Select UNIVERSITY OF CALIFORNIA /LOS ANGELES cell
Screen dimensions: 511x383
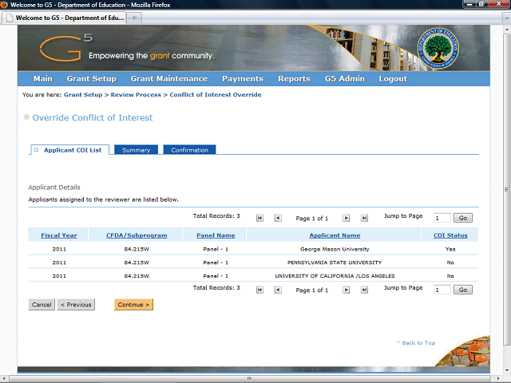pos(335,276)
